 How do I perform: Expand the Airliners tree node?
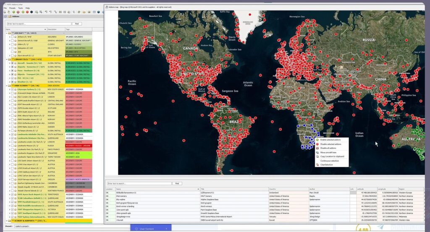point(10,36)
